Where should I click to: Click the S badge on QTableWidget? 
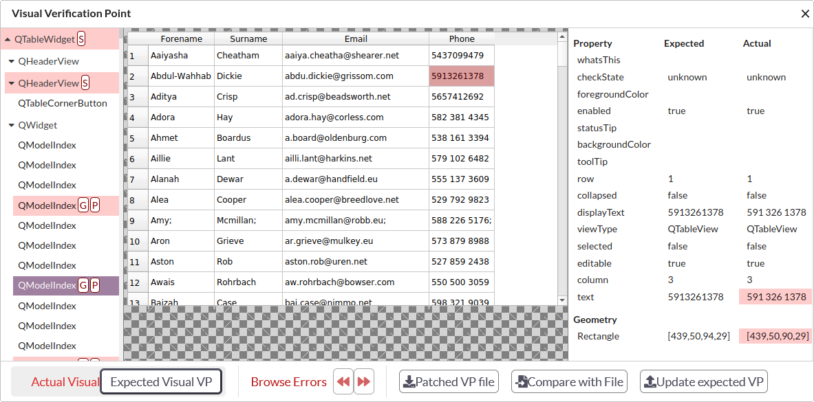click(x=81, y=39)
